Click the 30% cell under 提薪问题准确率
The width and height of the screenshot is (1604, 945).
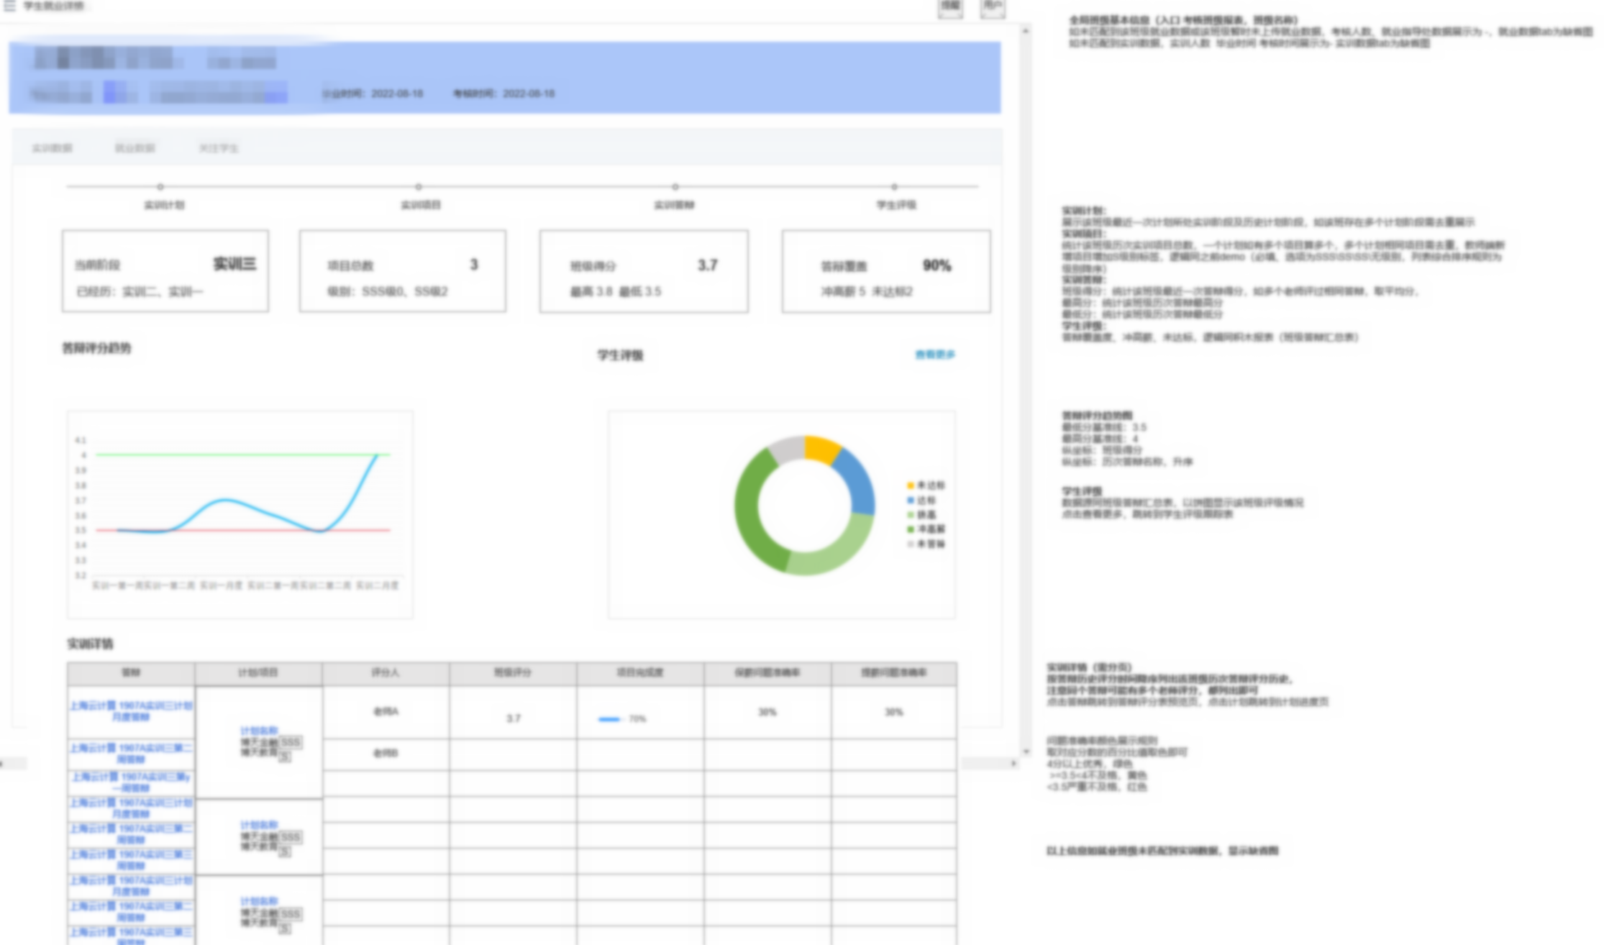894,712
